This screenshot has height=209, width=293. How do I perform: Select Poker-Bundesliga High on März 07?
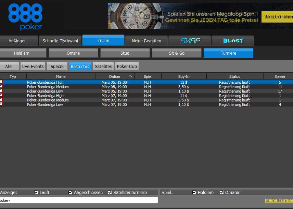pos(146,96)
